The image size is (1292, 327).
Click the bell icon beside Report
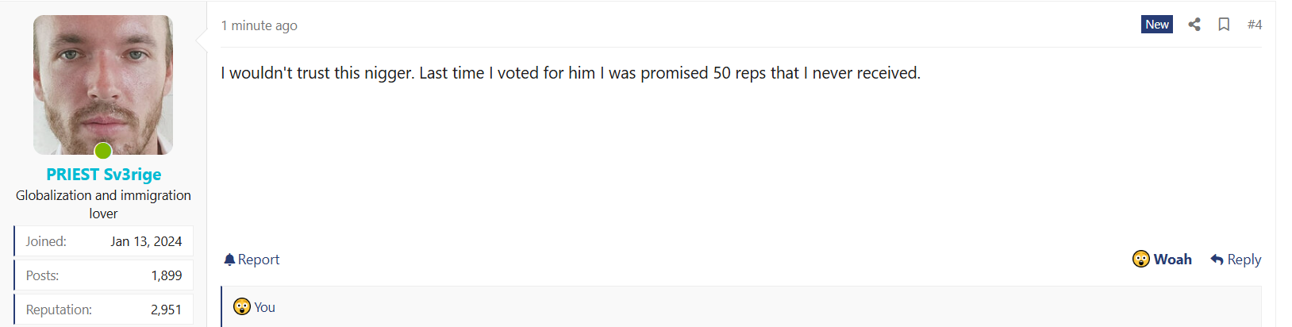pyautogui.click(x=229, y=260)
